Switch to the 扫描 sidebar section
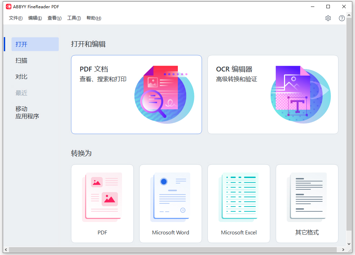Screen dimensions: 355x255 [x=21, y=60]
